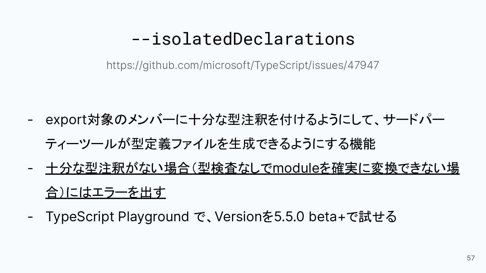This screenshot has height=273, width=486.
Task: Open the GitHub TypeScript issues link
Action: coord(243,65)
